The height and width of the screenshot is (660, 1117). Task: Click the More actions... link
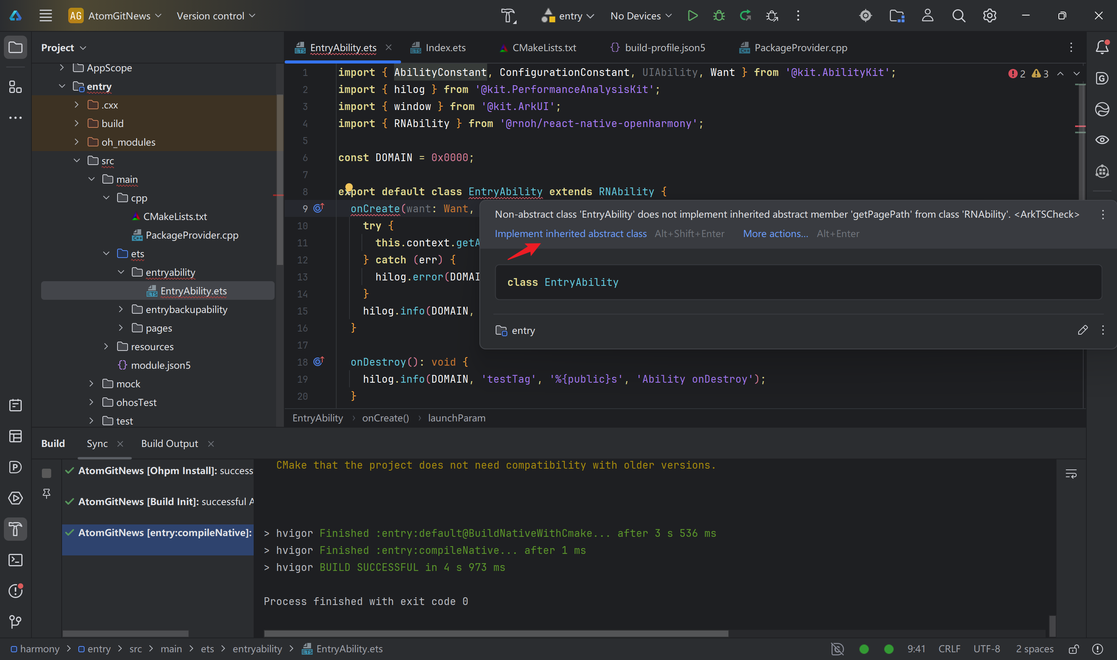click(x=775, y=234)
